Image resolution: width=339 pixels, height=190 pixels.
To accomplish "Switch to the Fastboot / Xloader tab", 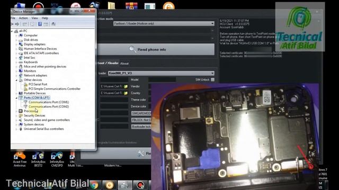I will pyautogui.click(x=108, y=63).
